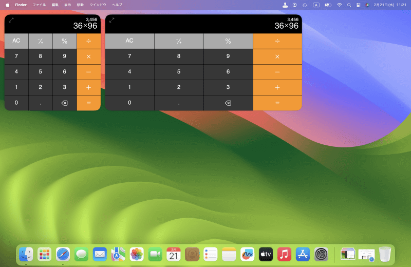Click AC in the small calculator

(x=16, y=41)
